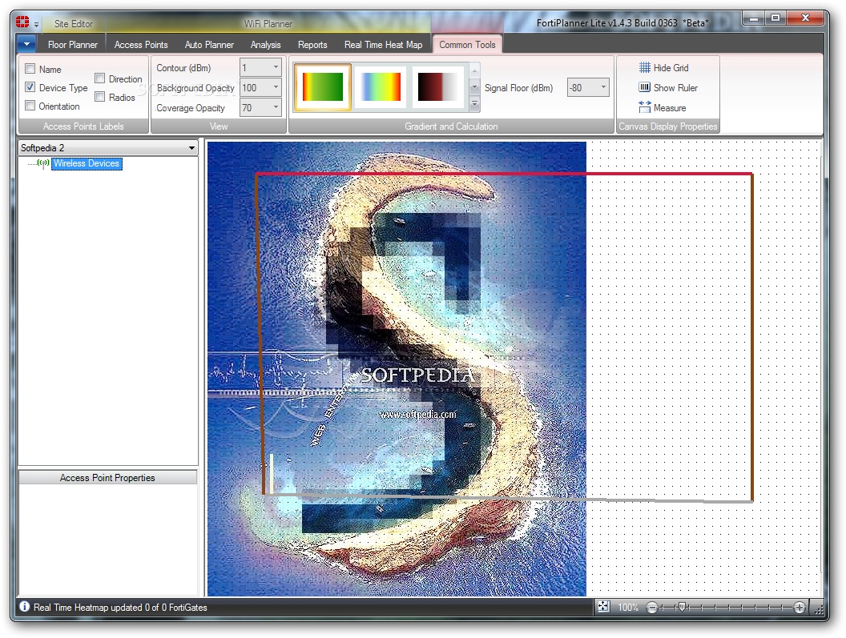Click the FortiPlanner red application logo icon
The height and width of the screenshot is (638, 846).
pyautogui.click(x=22, y=22)
